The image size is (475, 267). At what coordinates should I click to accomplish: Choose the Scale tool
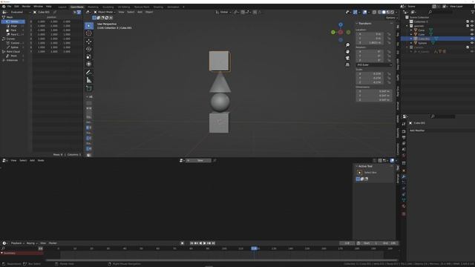coord(89,56)
